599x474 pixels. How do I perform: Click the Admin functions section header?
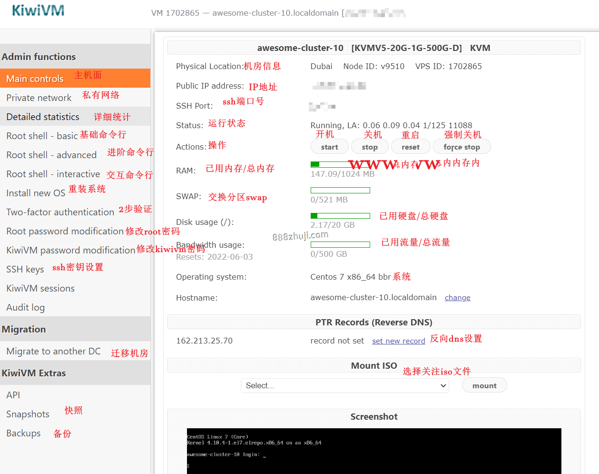pos(75,56)
